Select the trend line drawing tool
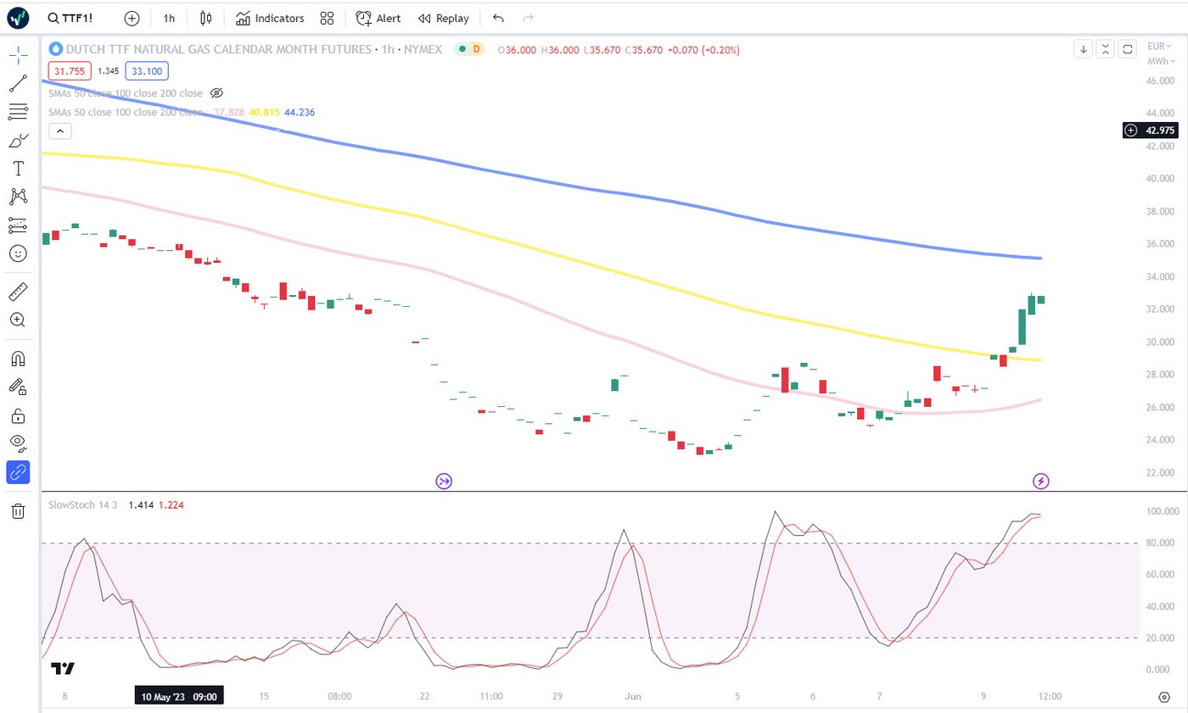The image size is (1188, 713). (x=18, y=84)
